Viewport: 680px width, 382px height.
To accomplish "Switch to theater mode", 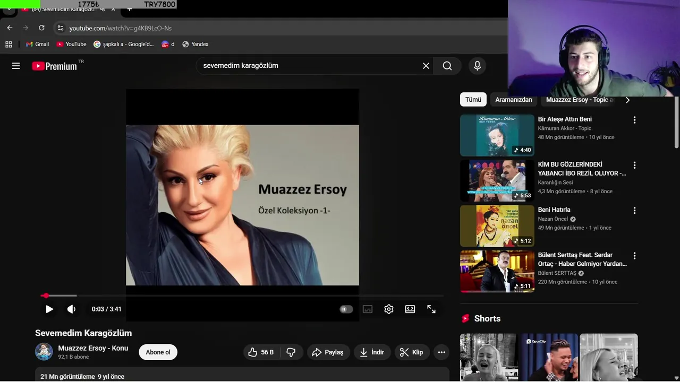I will point(410,309).
